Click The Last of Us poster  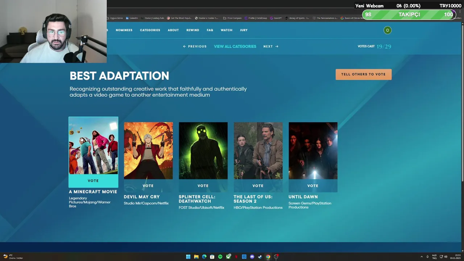point(258,150)
